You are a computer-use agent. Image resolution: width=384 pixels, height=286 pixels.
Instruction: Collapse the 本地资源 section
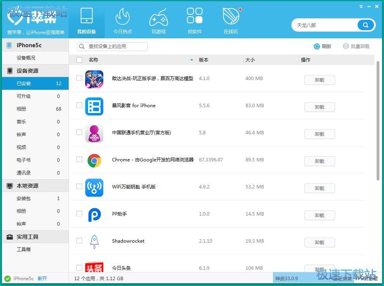coord(35,186)
